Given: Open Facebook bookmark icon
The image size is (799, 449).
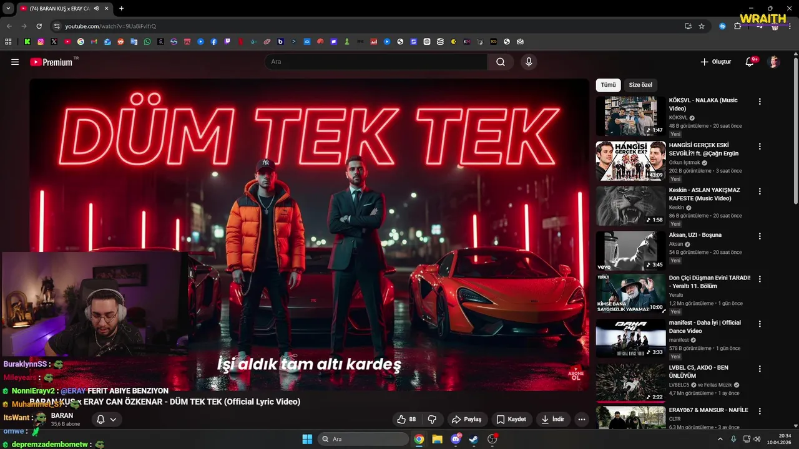Looking at the screenshot, I should coord(214,42).
